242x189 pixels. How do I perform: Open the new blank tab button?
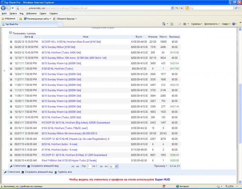pyautogui.click(x=60, y=24)
